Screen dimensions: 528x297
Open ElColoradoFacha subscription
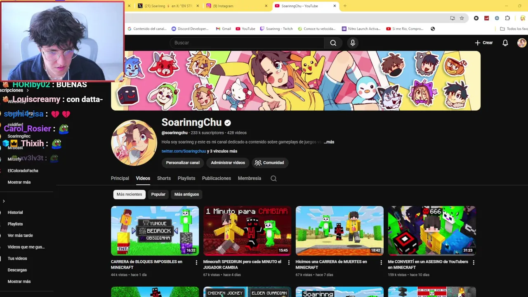[x=23, y=171]
